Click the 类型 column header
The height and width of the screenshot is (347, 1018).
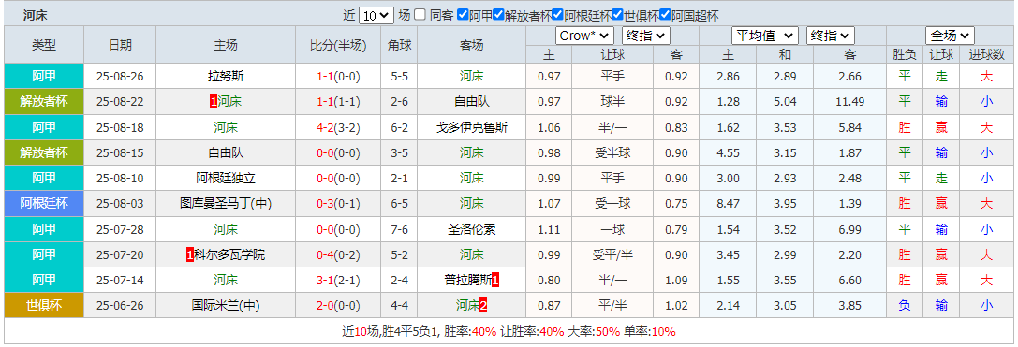coord(44,45)
